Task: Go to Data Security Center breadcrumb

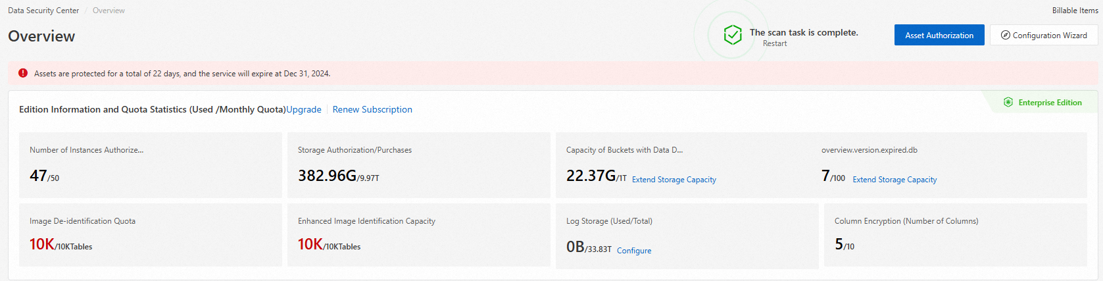Action: pyautogui.click(x=43, y=11)
